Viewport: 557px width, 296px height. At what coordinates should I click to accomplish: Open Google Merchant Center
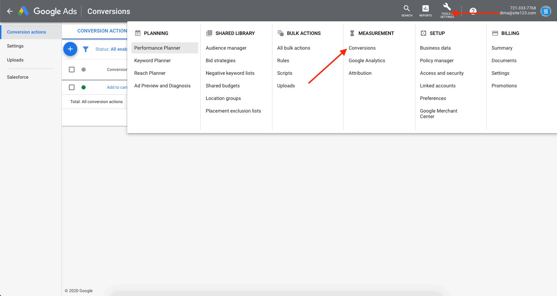point(438,114)
